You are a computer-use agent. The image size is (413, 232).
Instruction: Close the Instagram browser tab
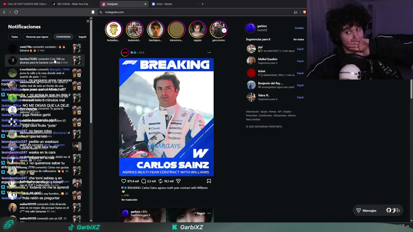point(145,4)
